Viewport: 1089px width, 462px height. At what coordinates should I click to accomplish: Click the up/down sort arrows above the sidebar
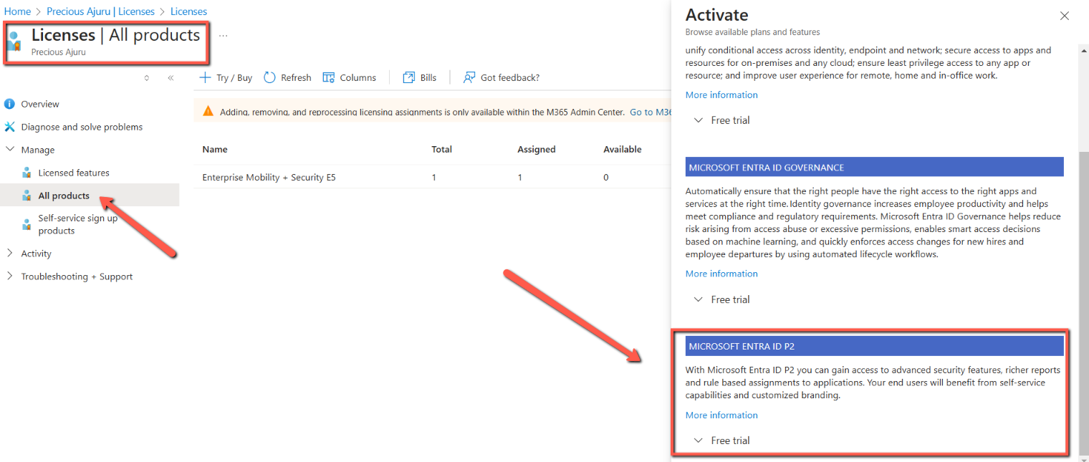tap(147, 78)
